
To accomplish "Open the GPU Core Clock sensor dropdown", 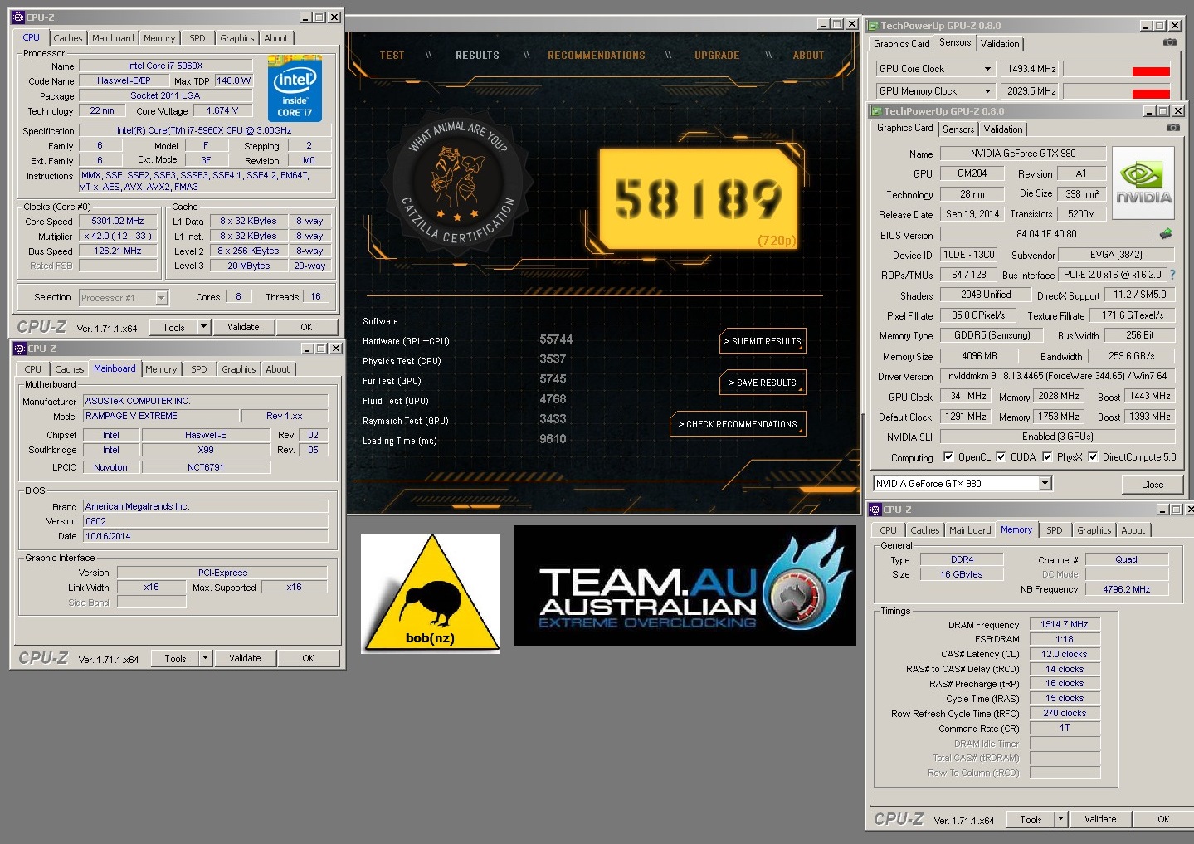I will [987, 69].
